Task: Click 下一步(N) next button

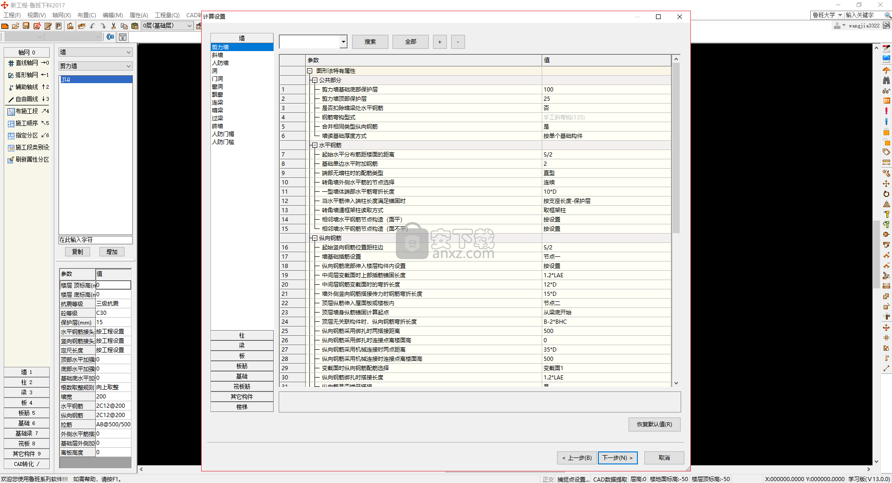Action: click(x=618, y=458)
